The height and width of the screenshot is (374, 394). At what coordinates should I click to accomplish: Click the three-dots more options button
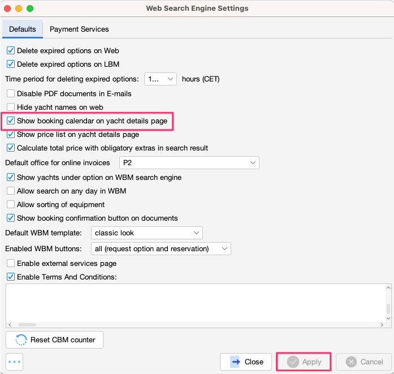coord(14,362)
